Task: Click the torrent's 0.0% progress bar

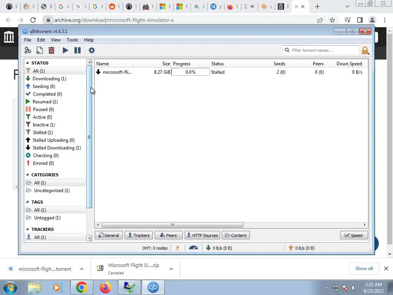Action: (x=190, y=72)
